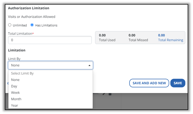Image resolution: width=193 pixels, height=114 pixels.
Task: Click the Total Limitation input field
Action: pyautogui.click(x=50, y=40)
